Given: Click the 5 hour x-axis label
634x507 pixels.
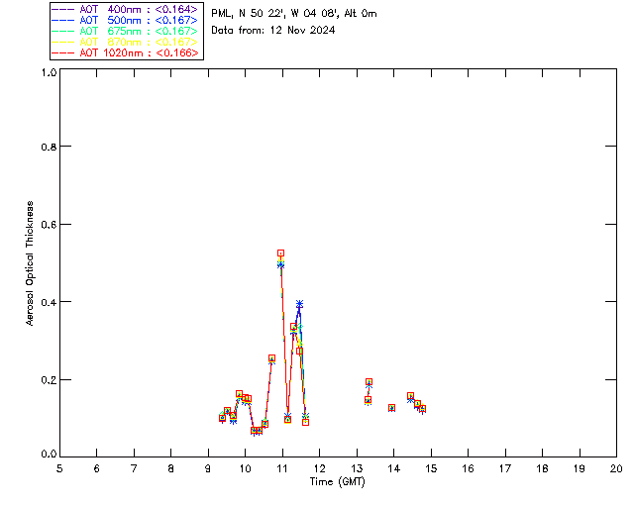Looking at the screenshot, I should coord(59,468).
